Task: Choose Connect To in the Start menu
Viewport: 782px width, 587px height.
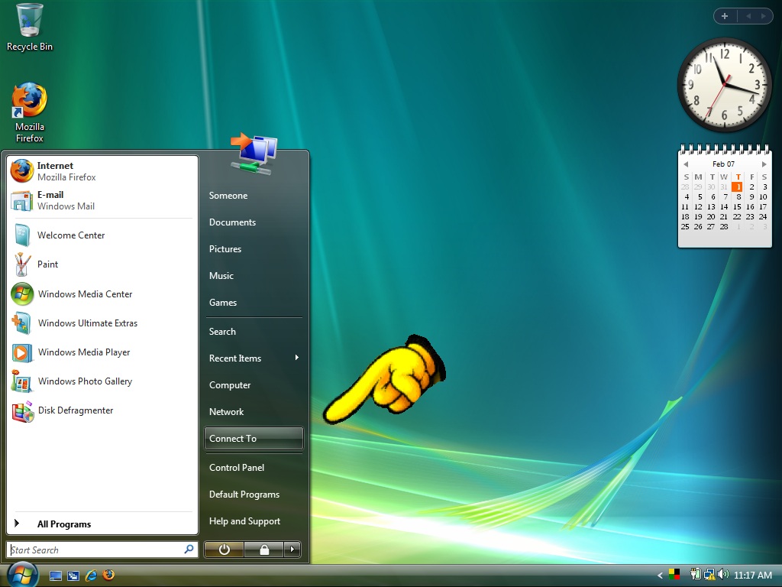Action: 254,439
